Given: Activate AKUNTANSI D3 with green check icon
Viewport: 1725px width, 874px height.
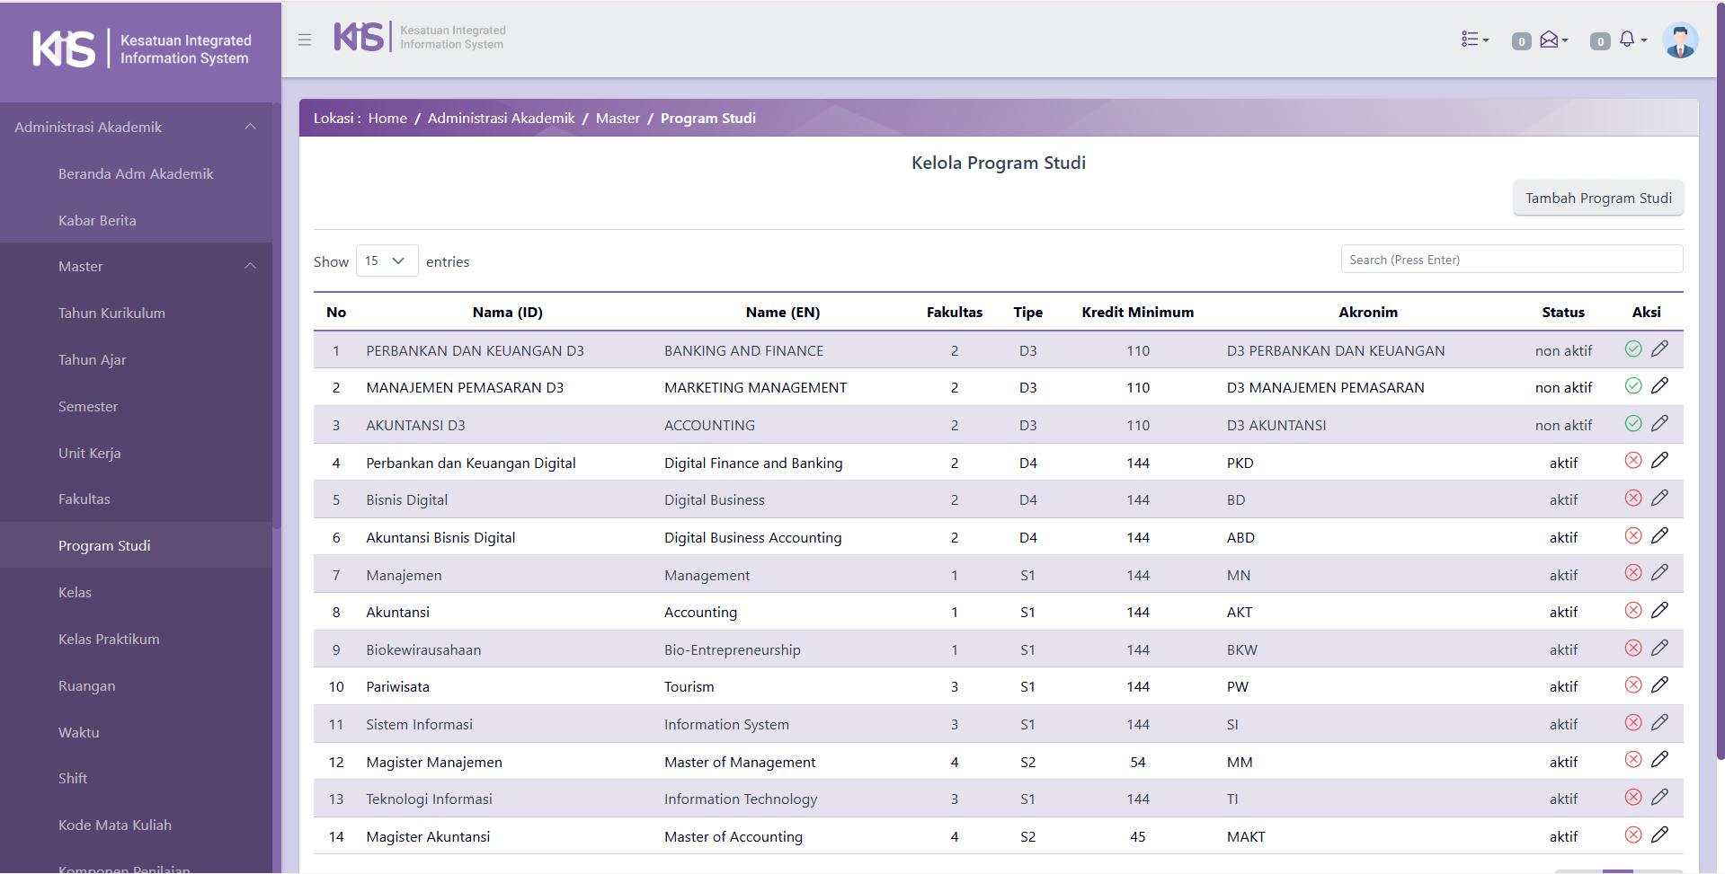Looking at the screenshot, I should pyautogui.click(x=1633, y=424).
